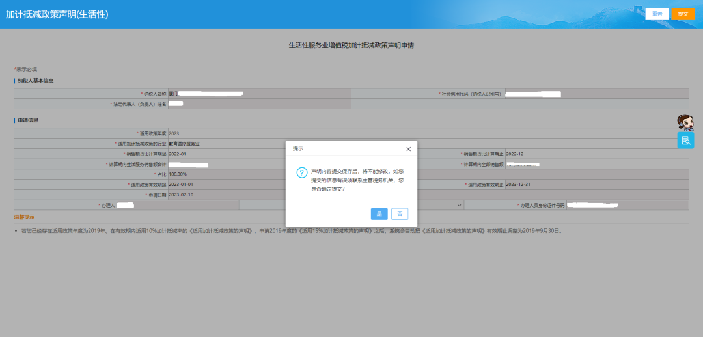Screen dimensions: 703x337
Task: Click the 提交 button in header
Action: pos(683,14)
